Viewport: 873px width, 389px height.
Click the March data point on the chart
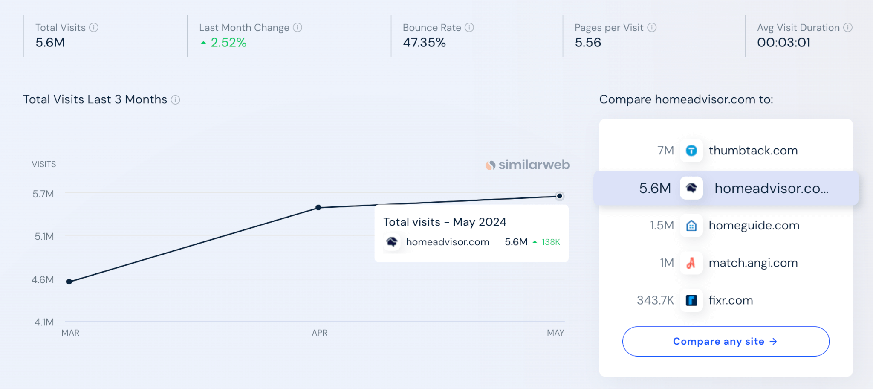click(69, 282)
